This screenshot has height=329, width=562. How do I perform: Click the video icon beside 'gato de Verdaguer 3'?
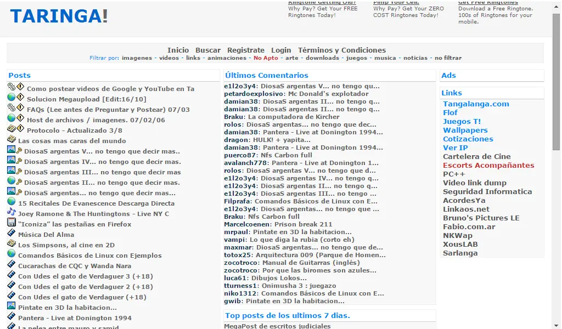12,274
